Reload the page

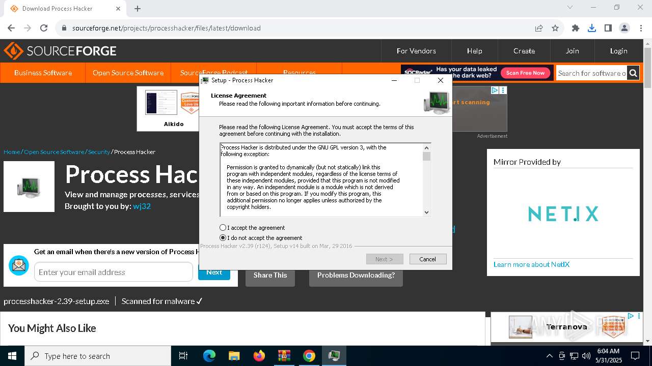44,28
